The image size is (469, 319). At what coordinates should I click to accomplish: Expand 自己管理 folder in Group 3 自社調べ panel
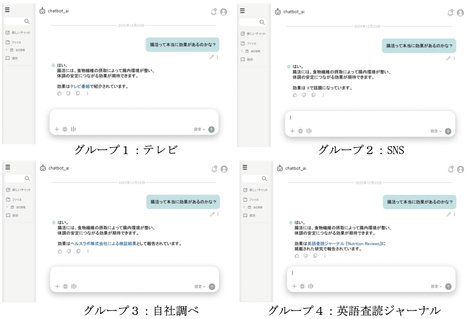point(6,207)
